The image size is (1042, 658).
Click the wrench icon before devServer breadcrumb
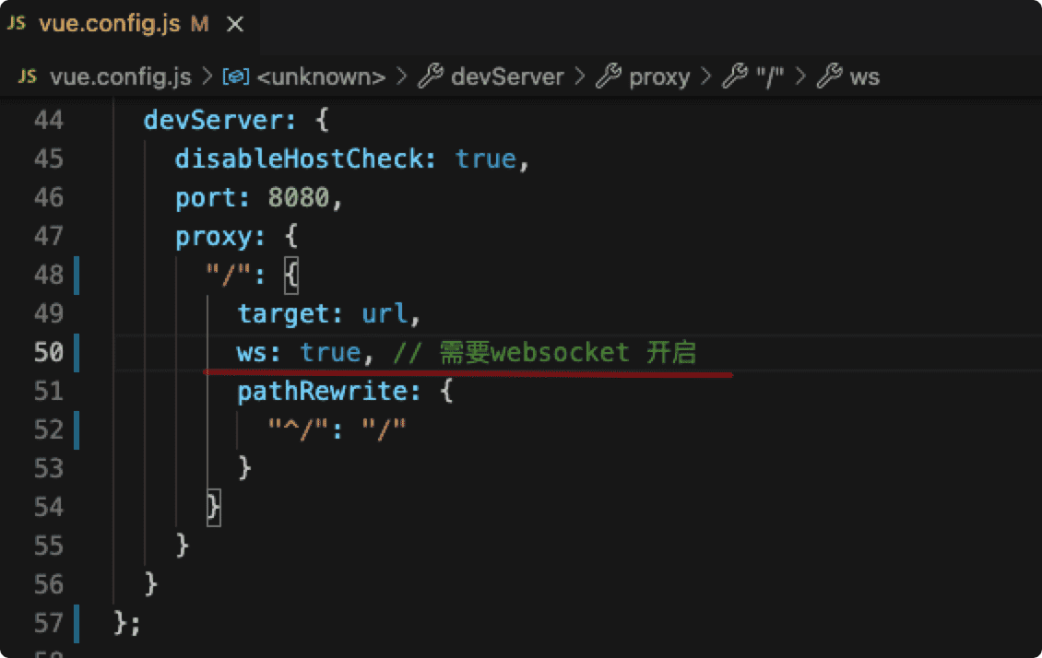point(431,76)
